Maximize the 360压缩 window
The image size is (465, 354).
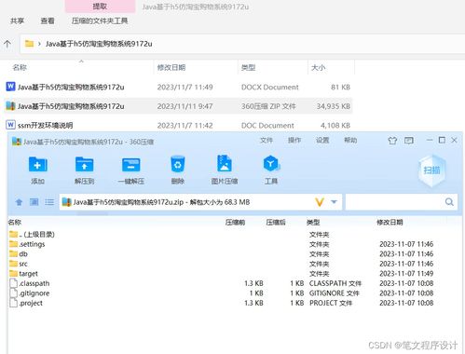442,140
